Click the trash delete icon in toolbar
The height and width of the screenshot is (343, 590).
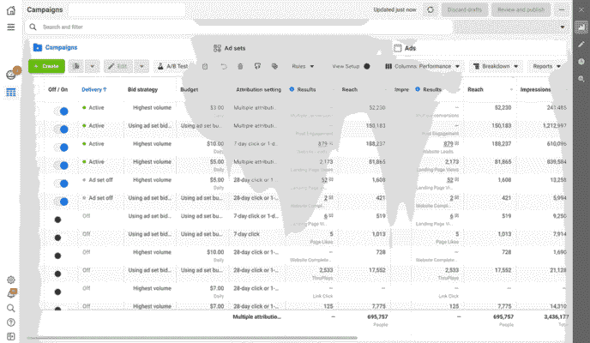click(x=242, y=66)
